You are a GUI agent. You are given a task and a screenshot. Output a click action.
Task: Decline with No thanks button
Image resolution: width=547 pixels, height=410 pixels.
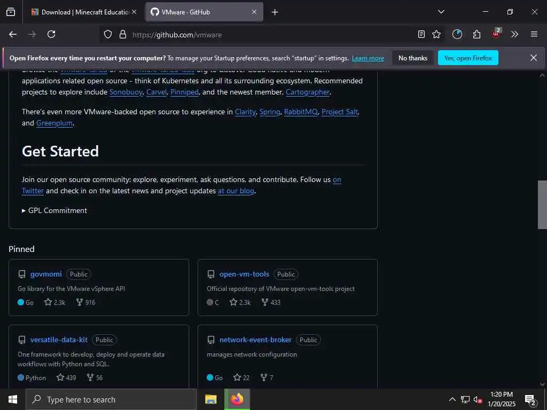413,58
